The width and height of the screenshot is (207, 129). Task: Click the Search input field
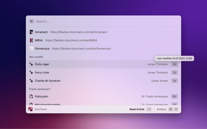[103, 21]
